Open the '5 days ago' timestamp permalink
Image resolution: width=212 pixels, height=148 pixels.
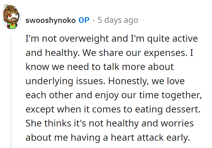(x=118, y=20)
